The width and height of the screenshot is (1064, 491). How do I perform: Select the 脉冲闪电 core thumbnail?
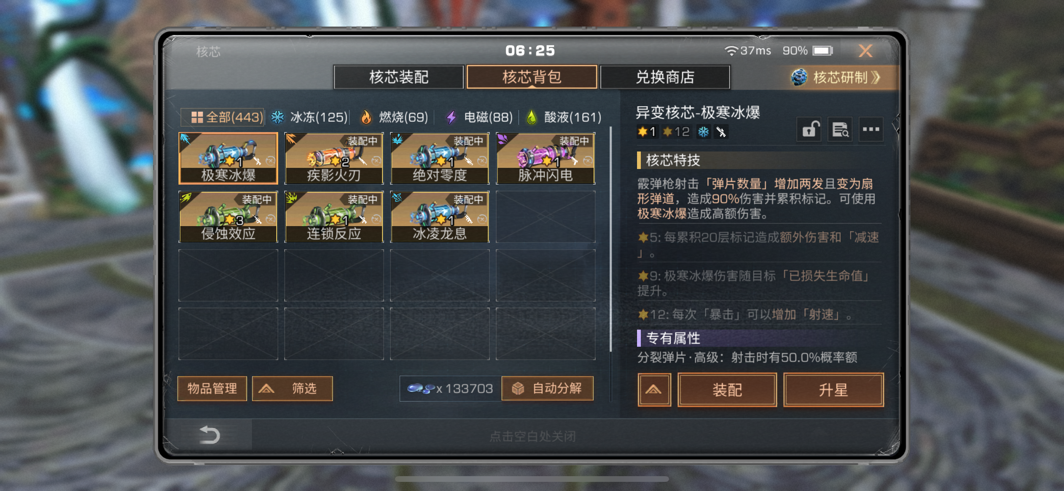546,158
